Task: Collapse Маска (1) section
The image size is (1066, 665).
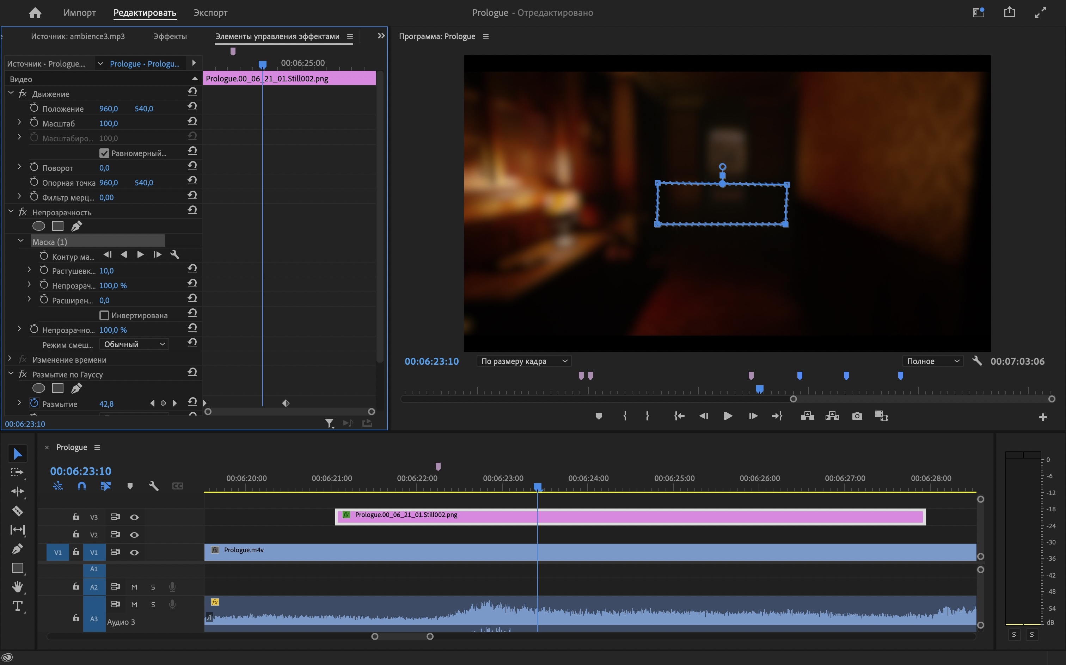Action: point(21,241)
